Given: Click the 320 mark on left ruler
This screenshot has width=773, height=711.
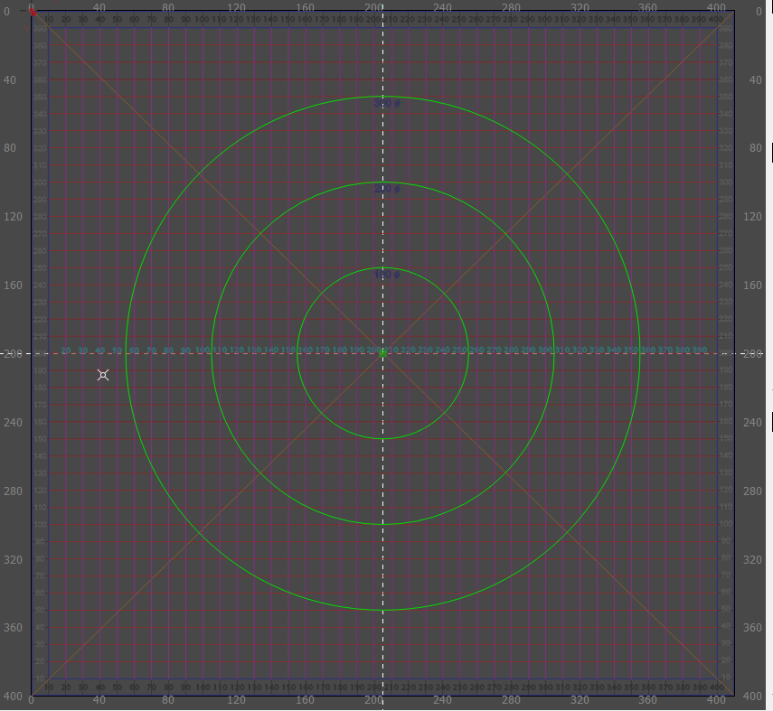Looking at the screenshot, I should pos(14,559).
